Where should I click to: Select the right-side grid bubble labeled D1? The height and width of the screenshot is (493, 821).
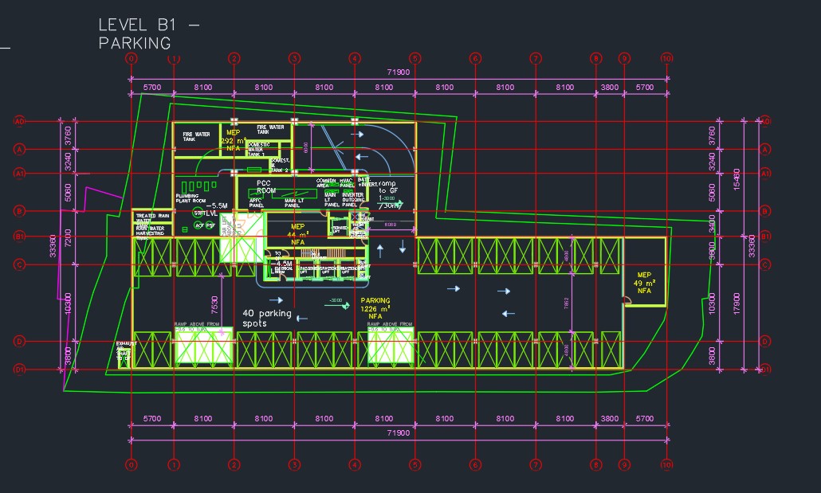pos(765,370)
